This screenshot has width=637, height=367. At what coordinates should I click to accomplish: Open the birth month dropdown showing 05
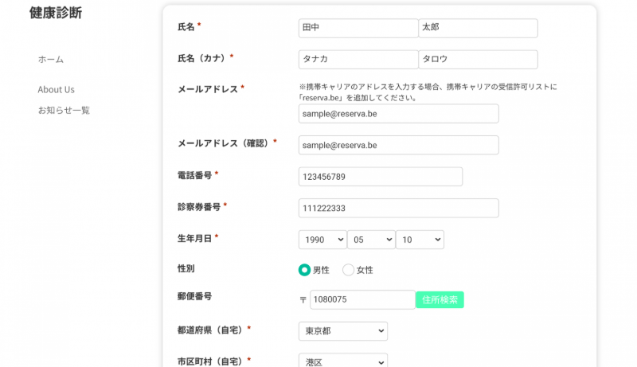click(371, 240)
